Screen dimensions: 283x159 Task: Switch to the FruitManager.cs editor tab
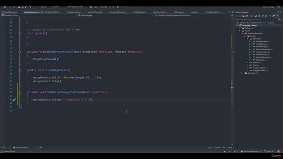point(139,12)
